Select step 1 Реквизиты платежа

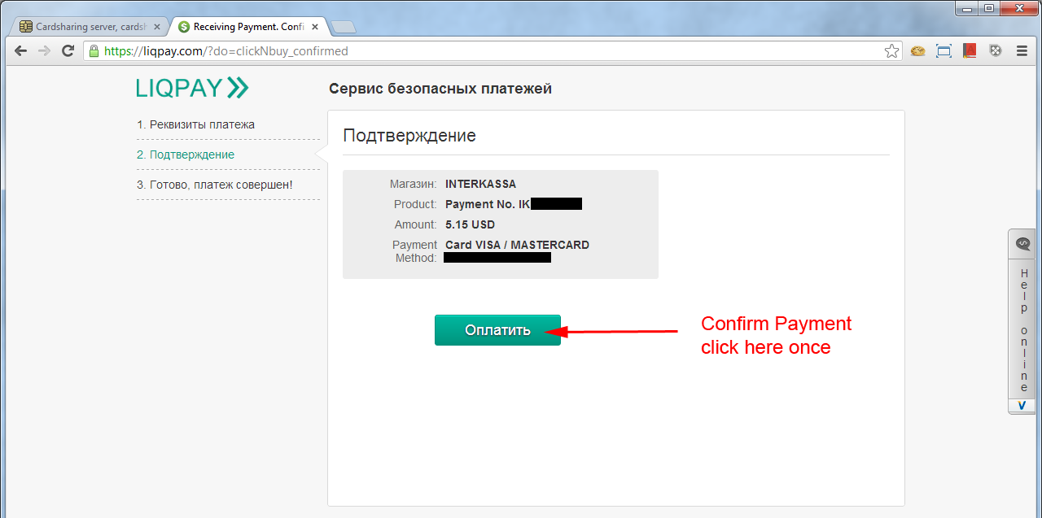[x=195, y=124]
